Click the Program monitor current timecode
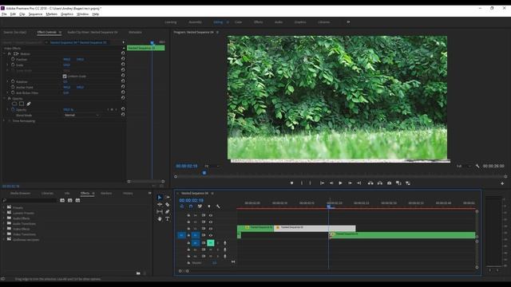511x287 pixels. coord(186,166)
